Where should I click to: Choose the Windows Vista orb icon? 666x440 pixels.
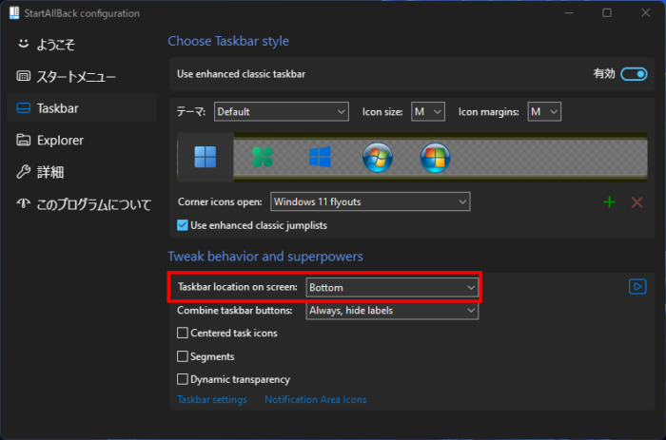pos(435,157)
